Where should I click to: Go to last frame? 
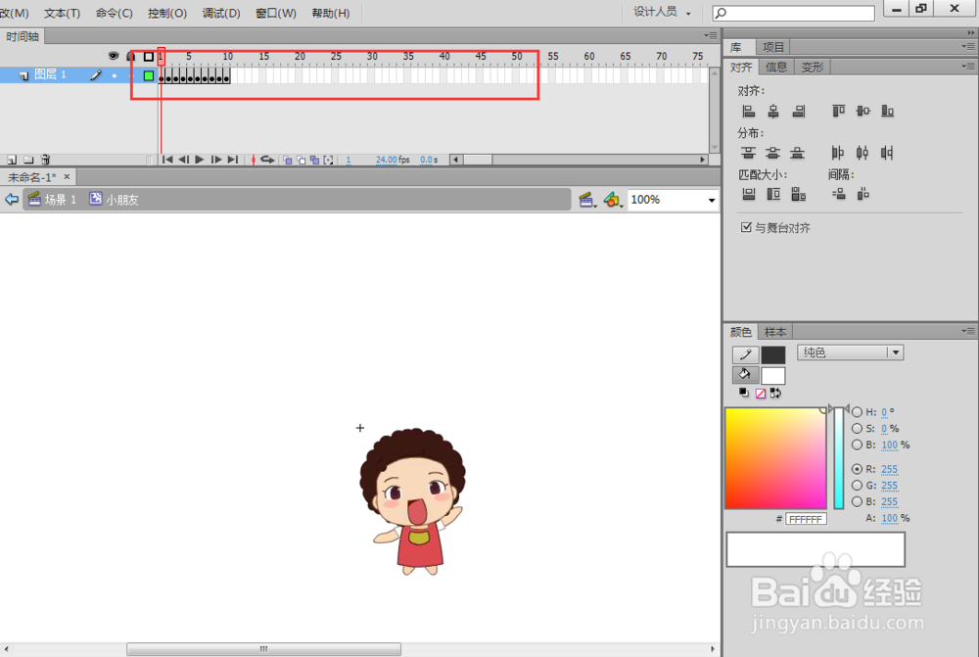[x=232, y=160]
